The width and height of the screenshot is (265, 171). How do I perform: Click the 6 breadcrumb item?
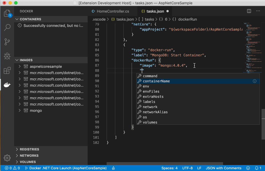coord(163,19)
